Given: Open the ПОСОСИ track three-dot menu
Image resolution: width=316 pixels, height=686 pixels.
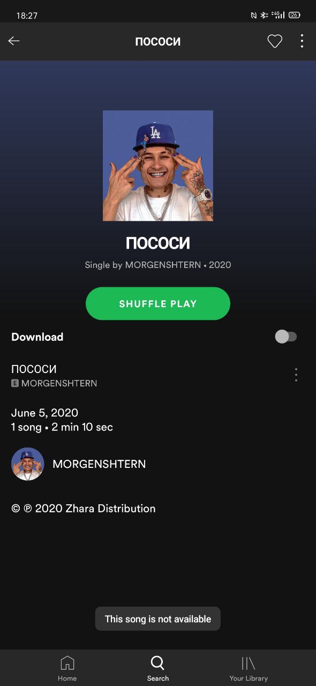Looking at the screenshot, I should [x=296, y=375].
